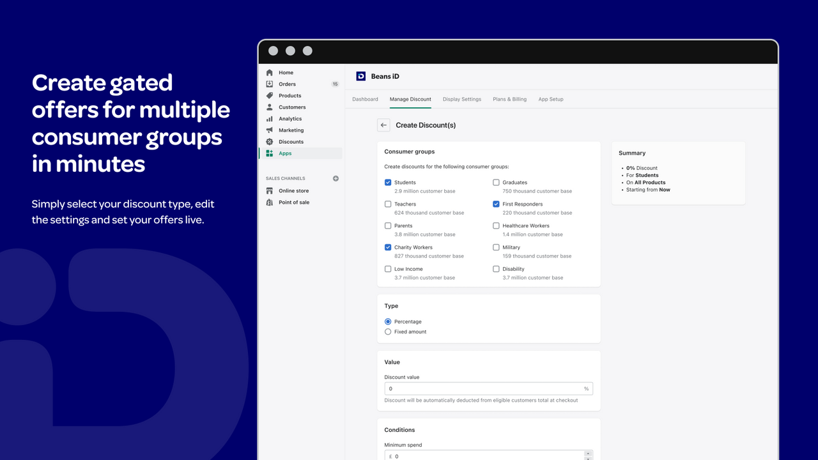Check the Disability consumer group
Viewport: 818px width, 460px height.
496,269
